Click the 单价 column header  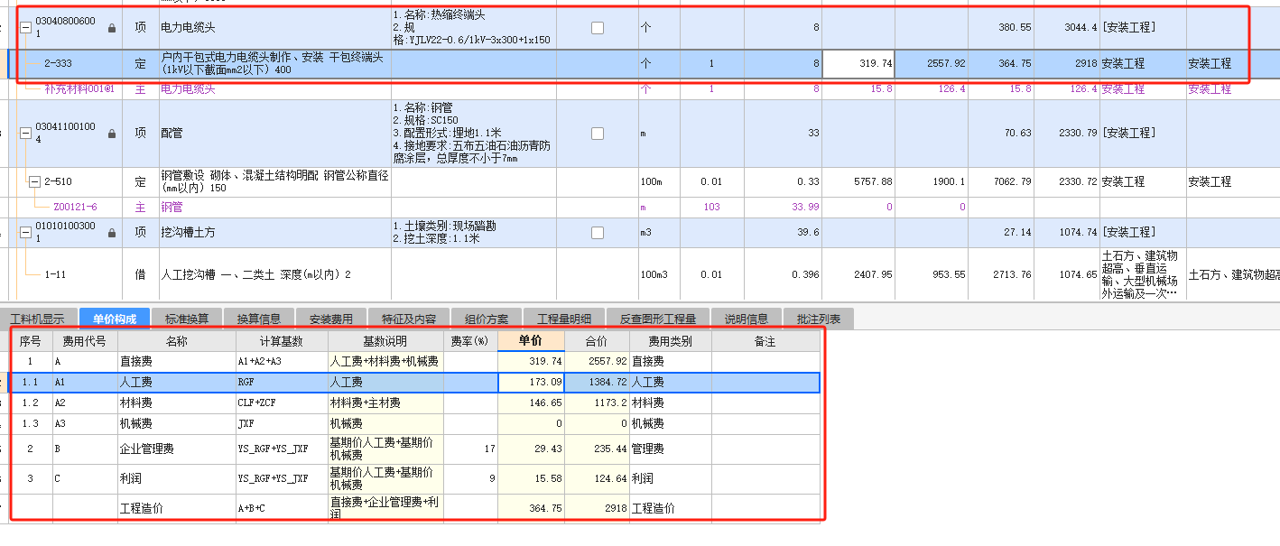[531, 341]
